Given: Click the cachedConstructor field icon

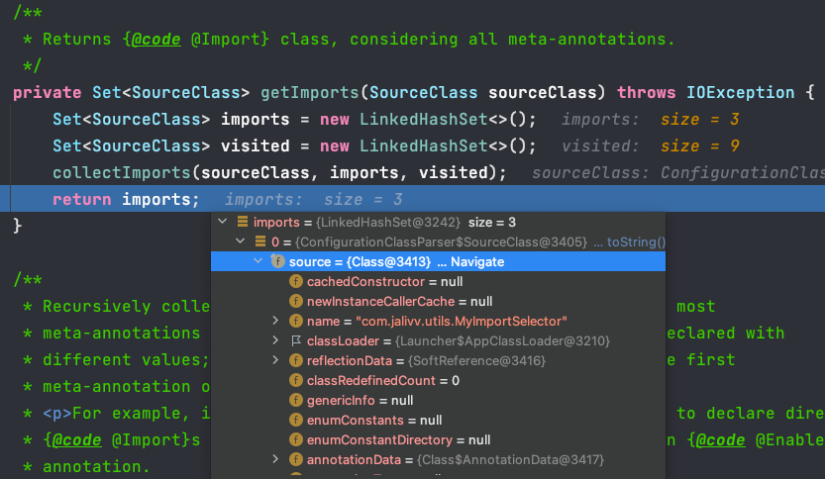Looking at the screenshot, I should pos(296,281).
